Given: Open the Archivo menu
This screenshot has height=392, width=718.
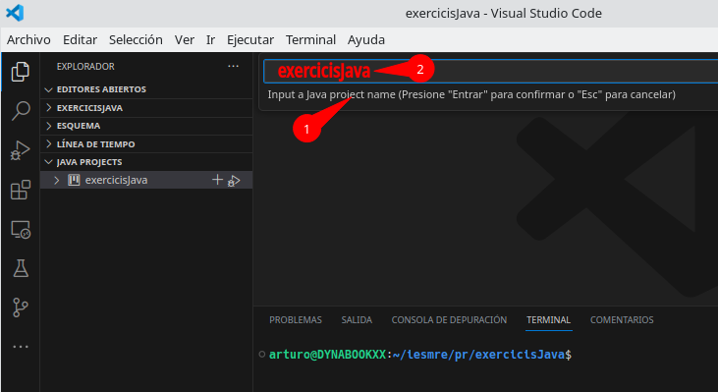Looking at the screenshot, I should pyautogui.click(x=28, y=40).
